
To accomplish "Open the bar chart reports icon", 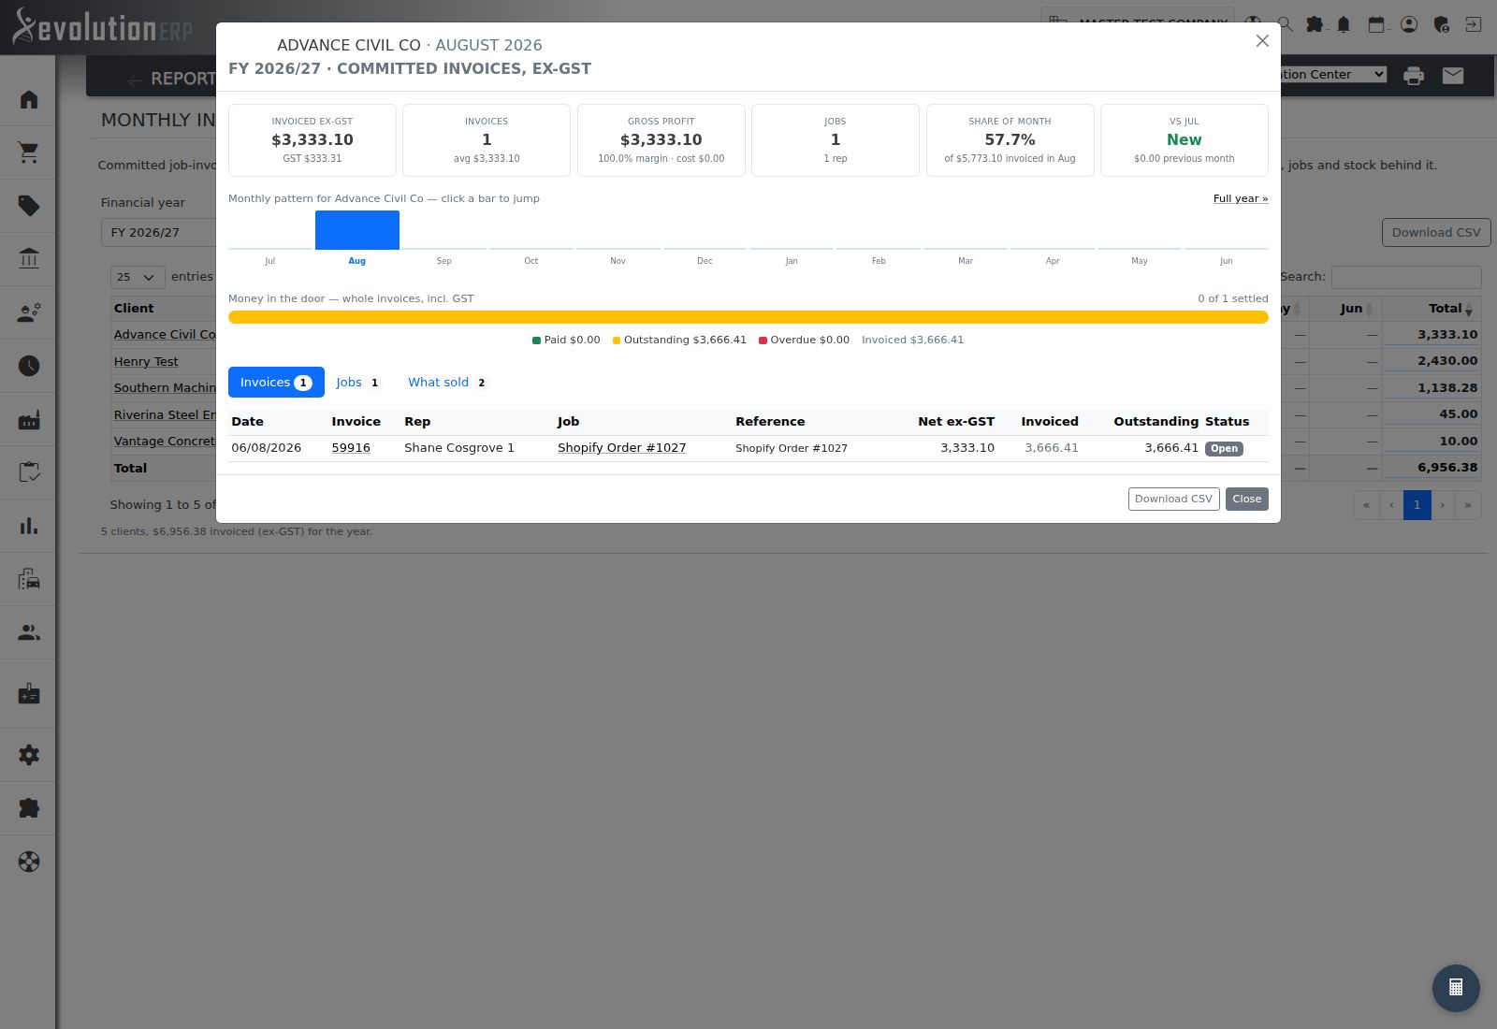I will click(x=29, y=526).
